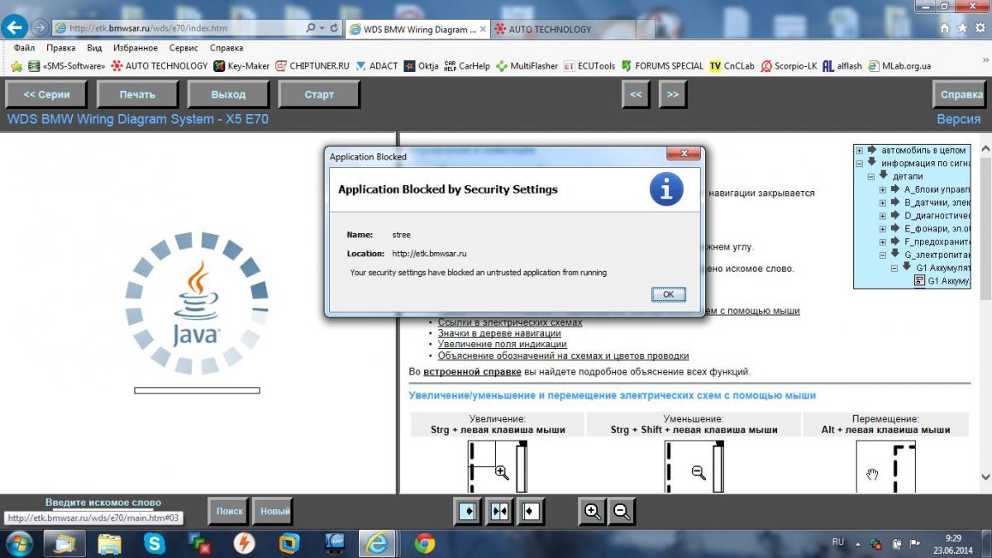Viewport: 992px width, 558px height.
Task: Open the Scorpio-LK bookmark
Action: [x=788, y=66]
